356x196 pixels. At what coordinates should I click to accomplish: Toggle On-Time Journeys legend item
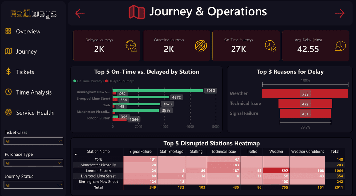point(88,81)
